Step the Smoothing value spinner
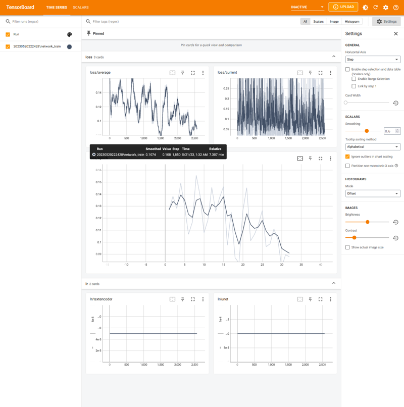The image size is (404, 407). point(397,131)
